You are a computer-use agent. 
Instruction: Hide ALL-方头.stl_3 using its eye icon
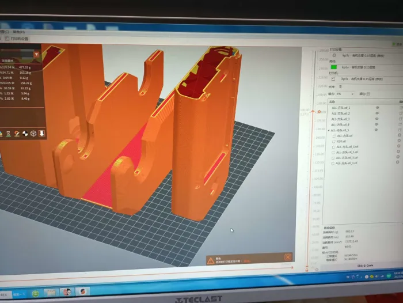[378, 119]
